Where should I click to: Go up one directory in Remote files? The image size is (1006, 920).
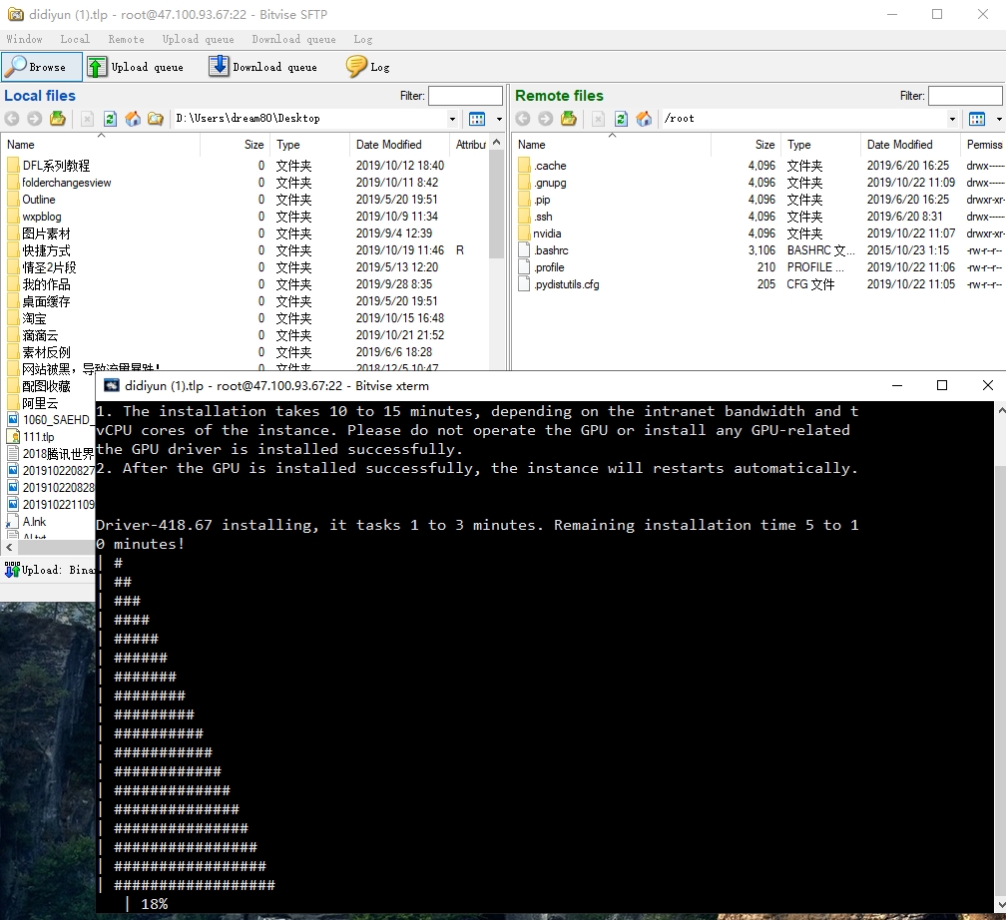tap(569, 119)
